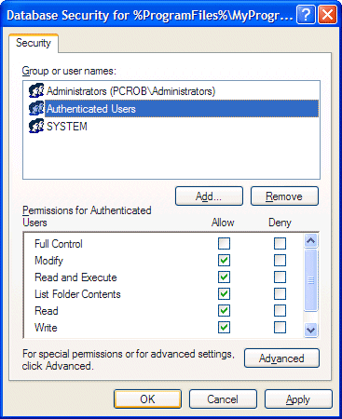The image size is (342, 419).
Task: Switch to the Security tab
Action: (34, 43)
